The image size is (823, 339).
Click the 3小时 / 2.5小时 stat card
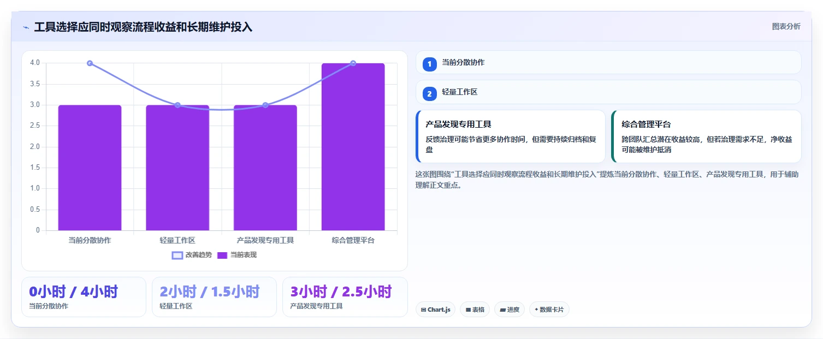(345, 297)
